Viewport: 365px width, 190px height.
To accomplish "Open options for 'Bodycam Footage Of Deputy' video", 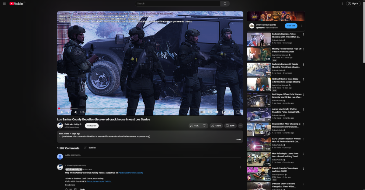I will click(303, 64).
